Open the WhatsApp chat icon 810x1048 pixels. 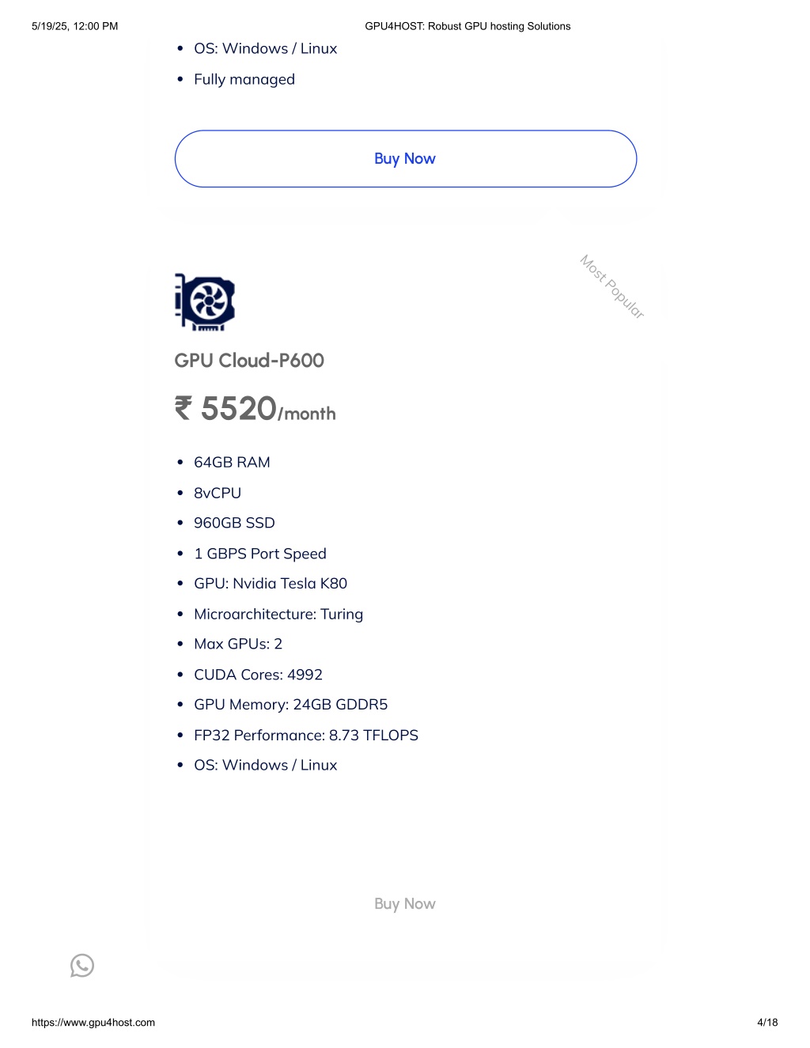(82, 966)
